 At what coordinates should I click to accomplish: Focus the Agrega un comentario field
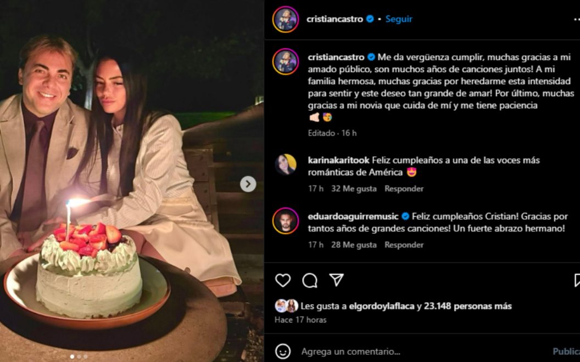click(x=422, y=351)
